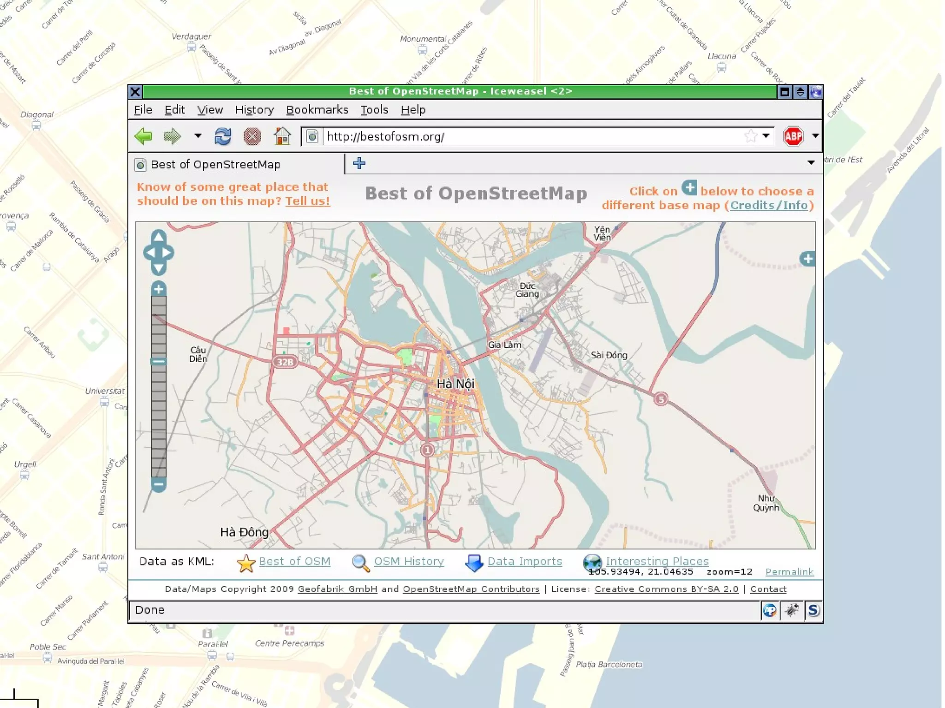945x708 pixels.
Task: Open URL bar history dropdown arrow
Action: pos(766,136)
